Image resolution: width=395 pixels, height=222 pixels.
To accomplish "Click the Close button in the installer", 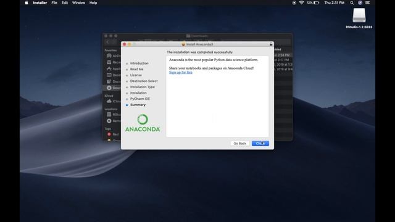I will [260, 143].
